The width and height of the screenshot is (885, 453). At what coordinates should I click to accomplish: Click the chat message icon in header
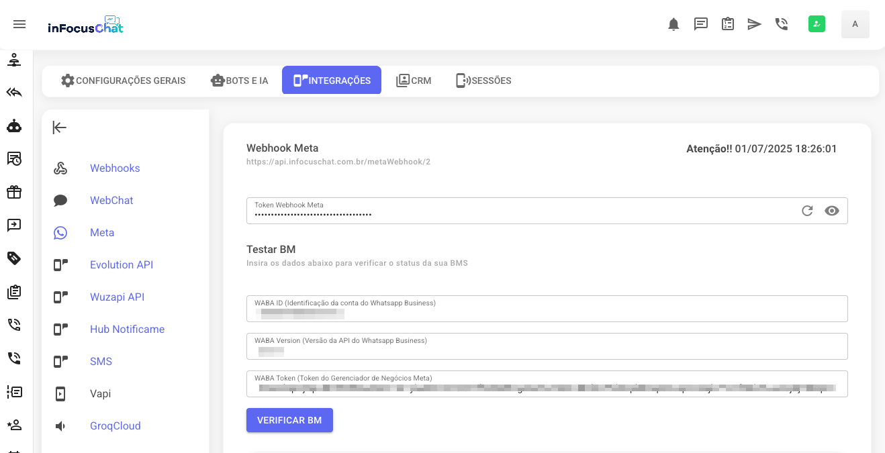[x=701, y=25]
